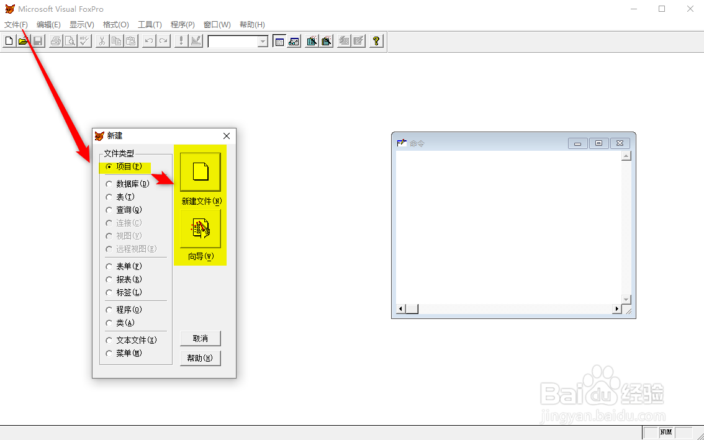
Task: Close the 新建 dialog with its X
Action: tap(226, 136)
